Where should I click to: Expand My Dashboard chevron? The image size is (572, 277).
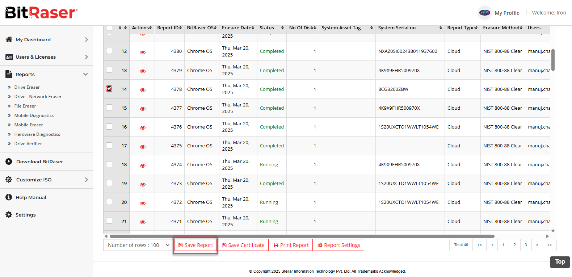tap(86, 39)
